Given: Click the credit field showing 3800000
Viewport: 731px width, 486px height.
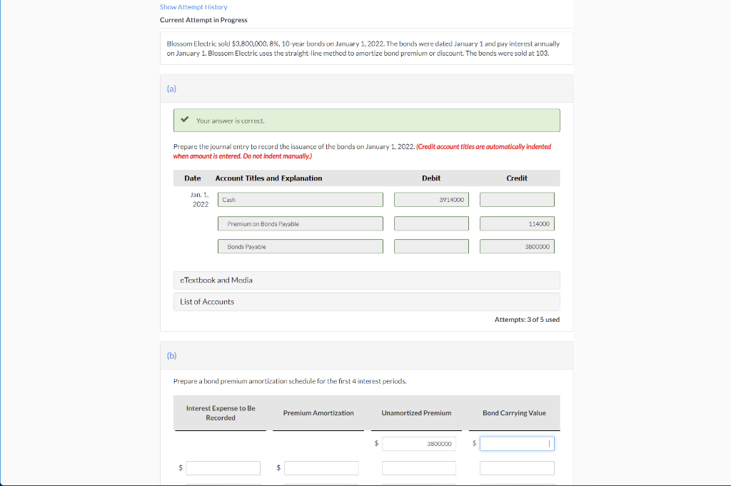Looking at the screenshot, I should 517,246.
